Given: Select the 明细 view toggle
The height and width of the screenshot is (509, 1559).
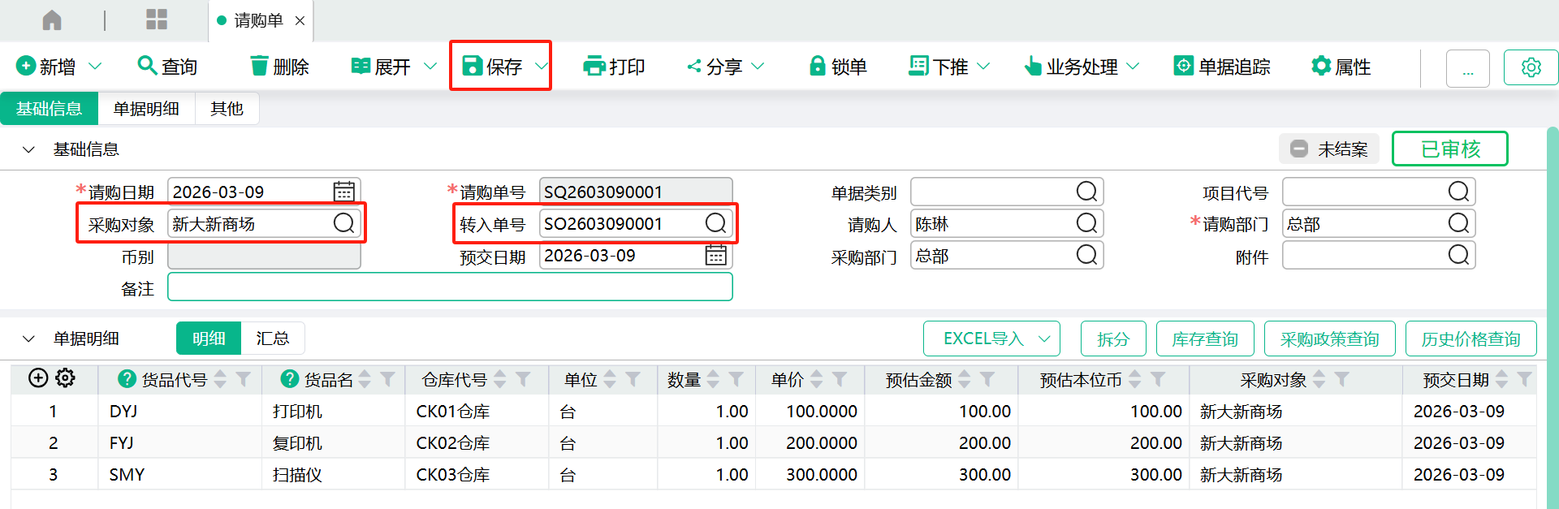Looking at the screenshot, I should 209,339.
